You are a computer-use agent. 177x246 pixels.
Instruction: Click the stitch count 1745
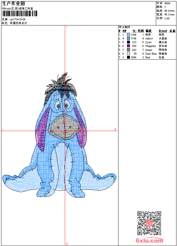(133, 38)
